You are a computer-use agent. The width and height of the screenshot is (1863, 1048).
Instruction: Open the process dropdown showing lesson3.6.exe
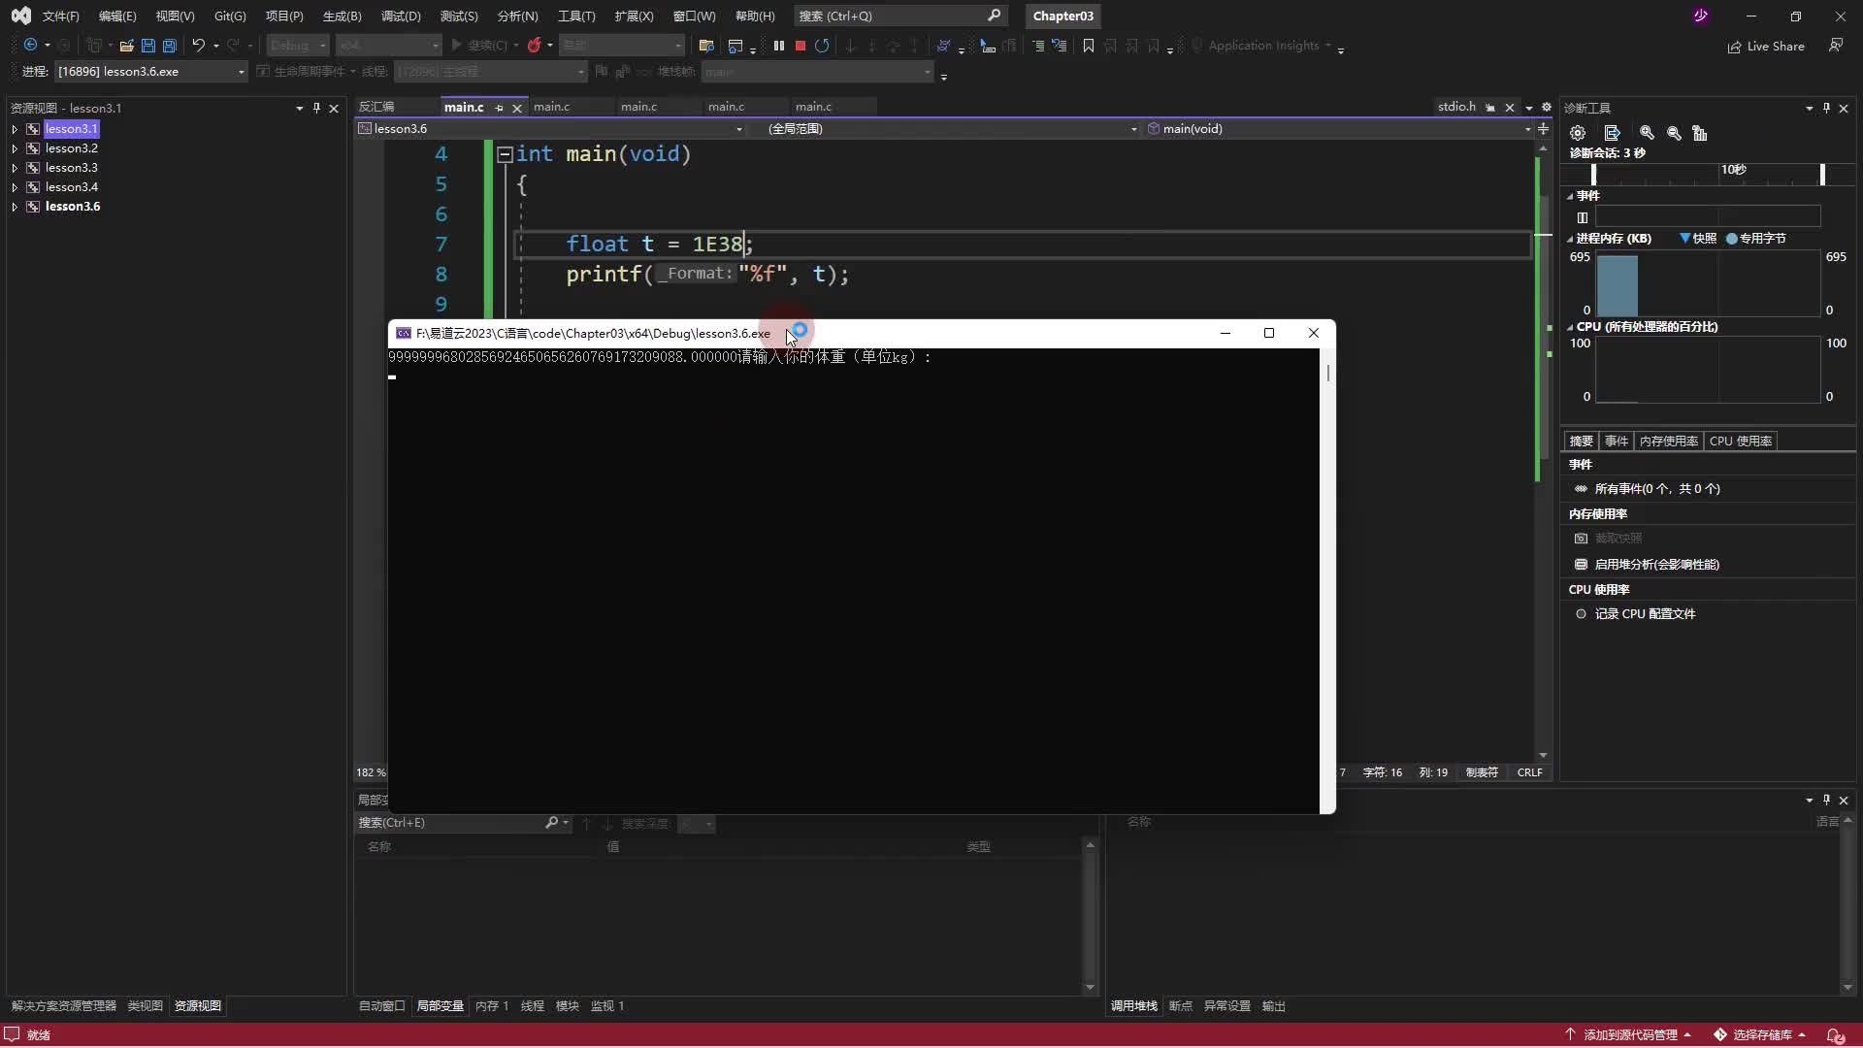click(151, 72)
